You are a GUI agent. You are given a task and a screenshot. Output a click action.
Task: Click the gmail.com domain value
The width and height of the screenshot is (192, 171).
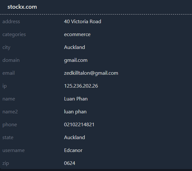[76, 60]
